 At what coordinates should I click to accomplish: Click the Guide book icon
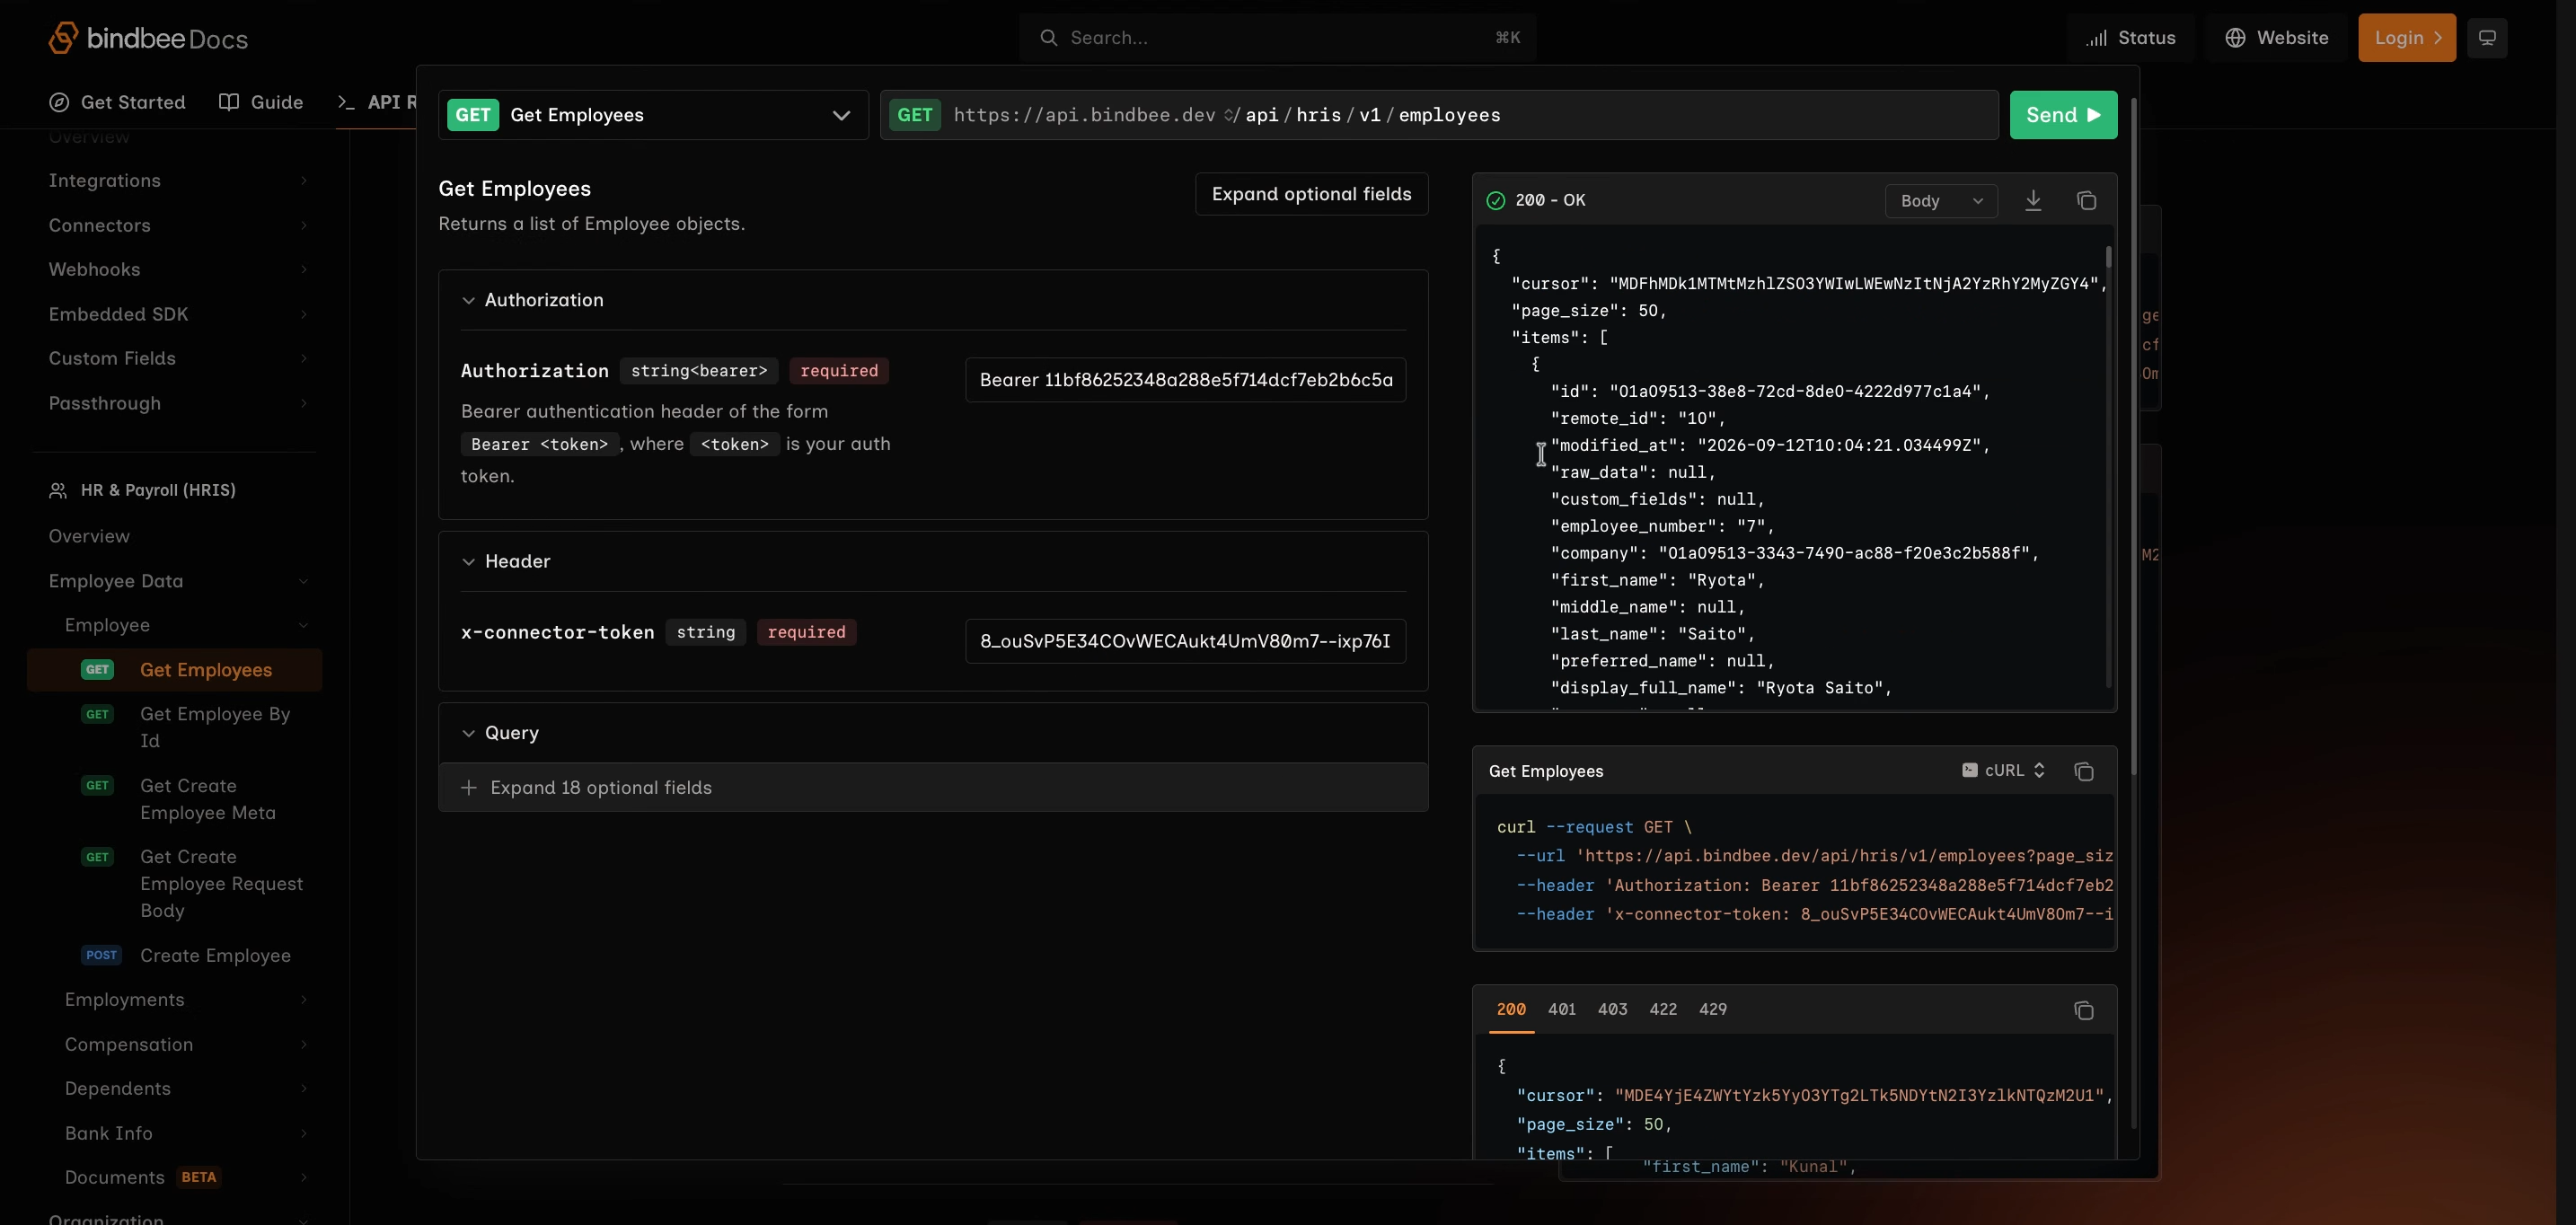click(x=229, y=102)
